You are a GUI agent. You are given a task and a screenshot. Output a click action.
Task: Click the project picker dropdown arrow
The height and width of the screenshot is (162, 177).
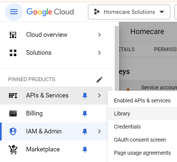(162, 12)
